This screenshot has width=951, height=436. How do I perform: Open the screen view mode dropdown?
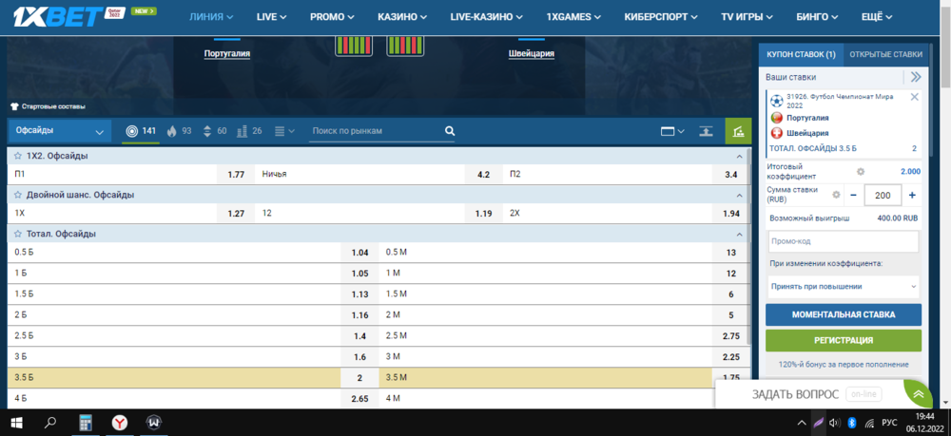click(x=672, y=131)
